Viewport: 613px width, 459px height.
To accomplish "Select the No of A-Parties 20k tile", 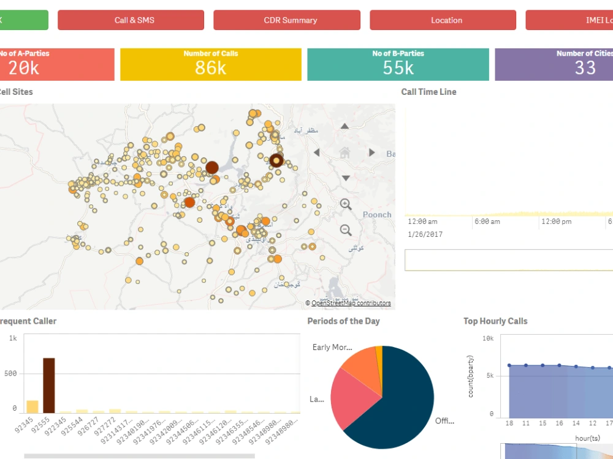I will 57,64.
